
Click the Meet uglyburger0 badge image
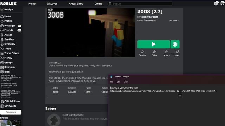pos(54,120)
